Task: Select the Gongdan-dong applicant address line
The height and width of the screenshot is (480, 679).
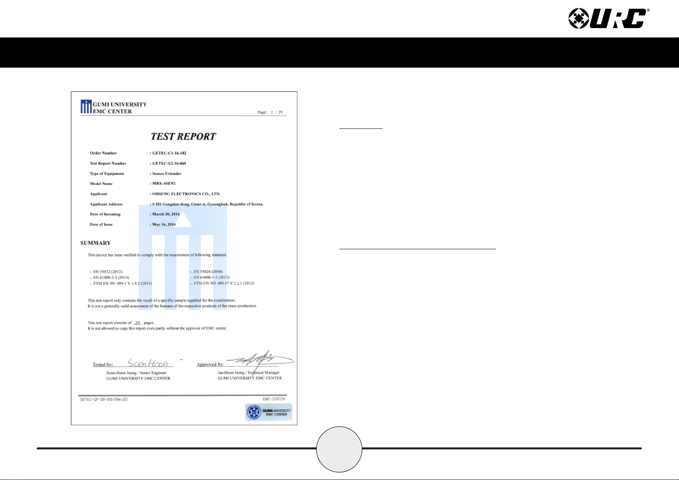Action: click(x=208, y=204)
